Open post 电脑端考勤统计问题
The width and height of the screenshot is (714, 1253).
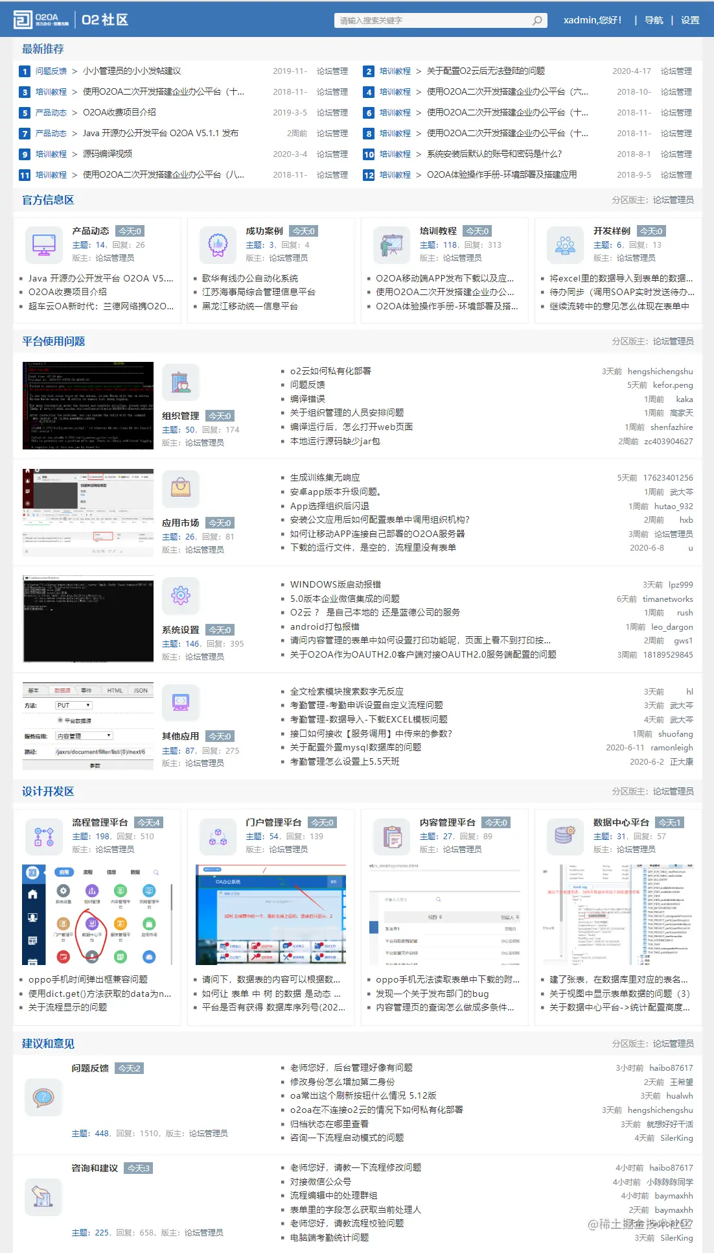pos(329,1237)
